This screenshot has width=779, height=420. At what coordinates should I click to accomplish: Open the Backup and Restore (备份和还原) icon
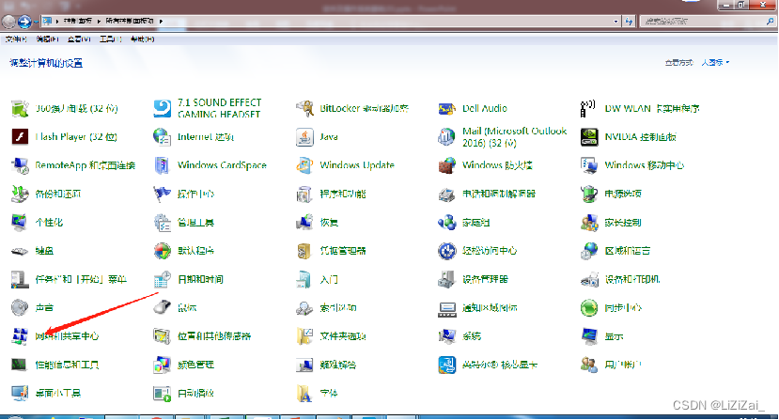(x=20, y=194)
